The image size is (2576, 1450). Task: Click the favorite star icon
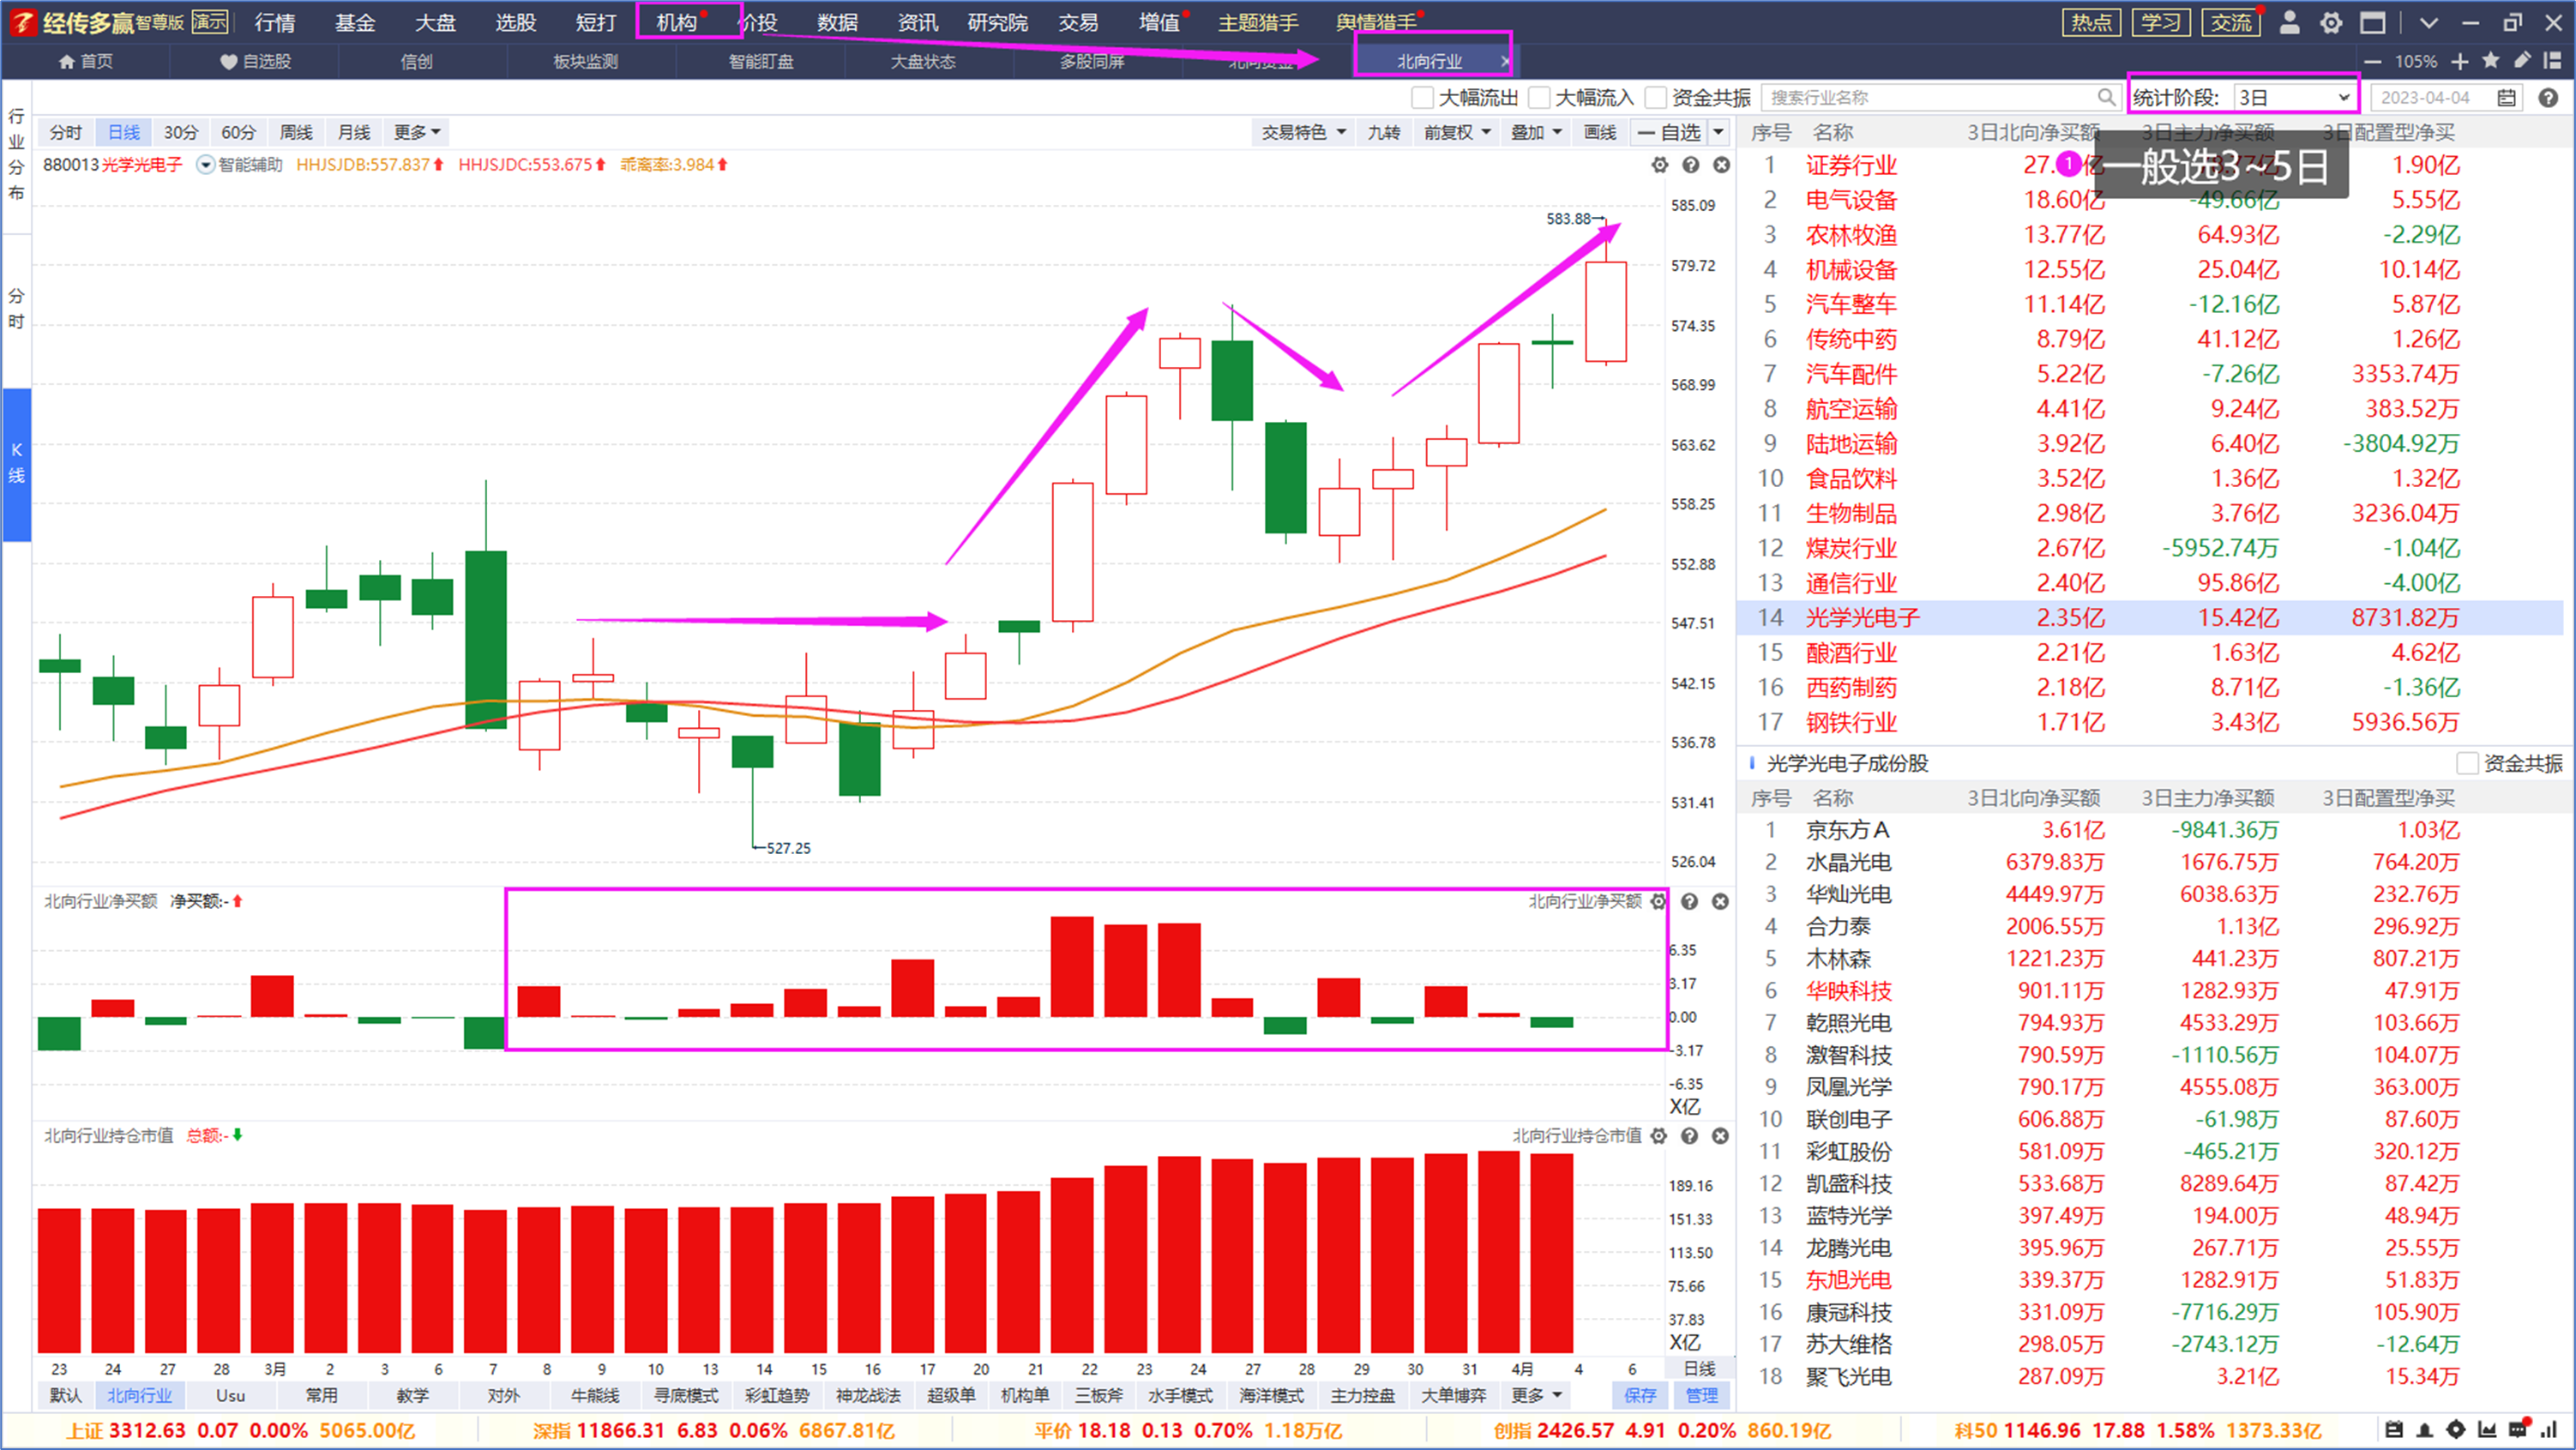coord(2491,61)
